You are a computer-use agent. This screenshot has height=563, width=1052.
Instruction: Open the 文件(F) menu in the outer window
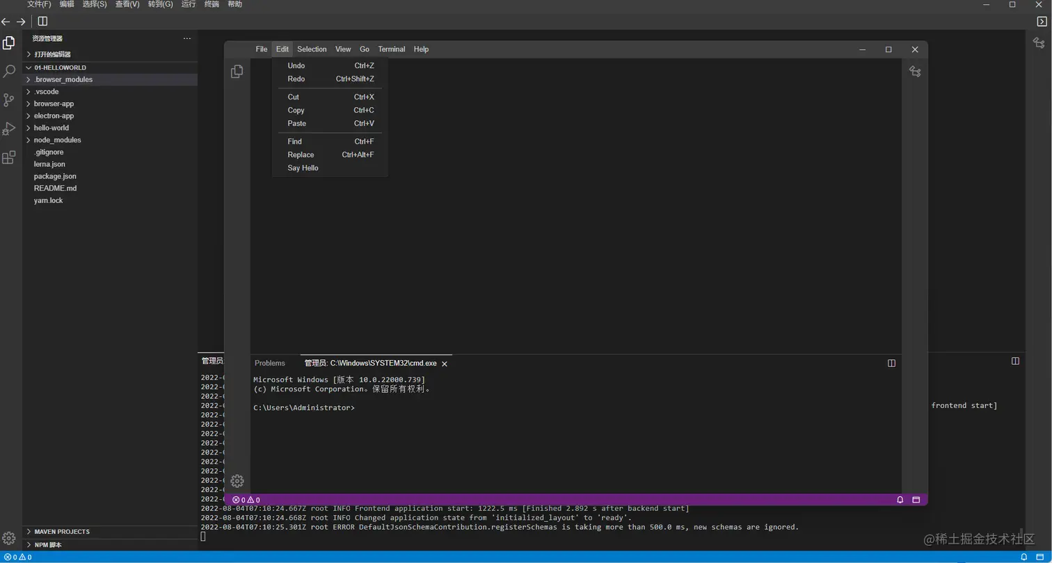click(x=39, y=4)
